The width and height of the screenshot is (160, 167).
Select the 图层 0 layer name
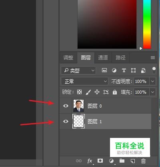coord(95,106)
